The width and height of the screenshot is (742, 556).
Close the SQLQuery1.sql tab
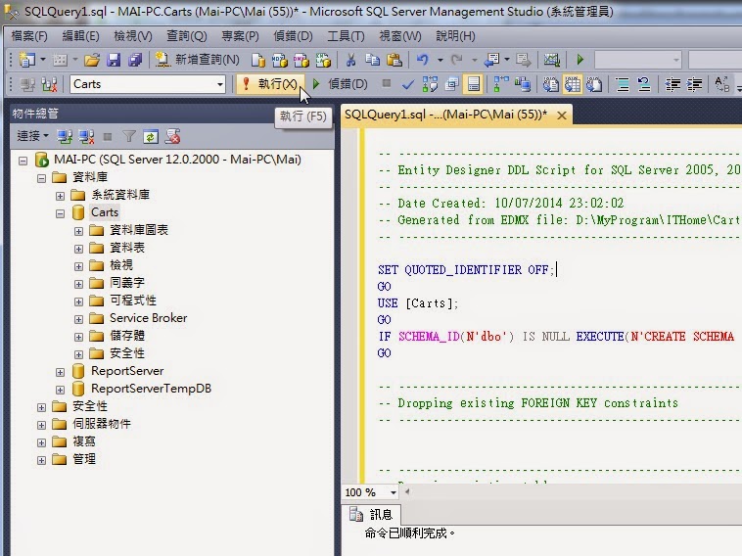coord(562,115)
